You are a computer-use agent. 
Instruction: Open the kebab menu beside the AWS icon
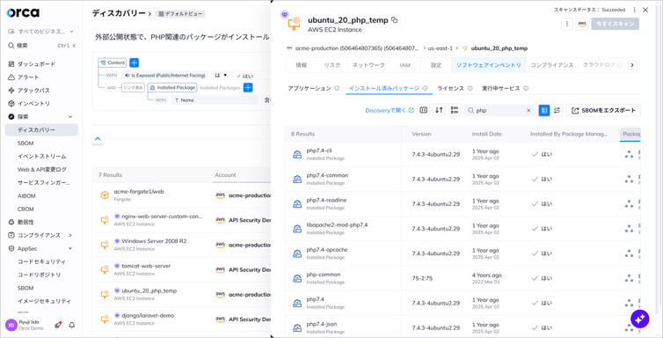point(567,24)
